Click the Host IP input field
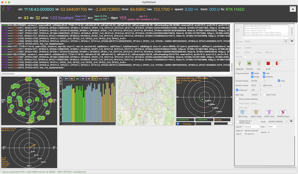Image resolution: width=298 pixels, height=174 pixels. point(252,127)
